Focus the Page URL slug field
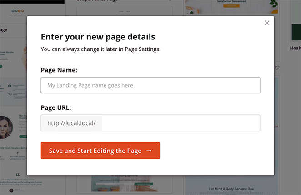This screenshot has width=301, height=195. pyautogui.click(x=181, y=123)
